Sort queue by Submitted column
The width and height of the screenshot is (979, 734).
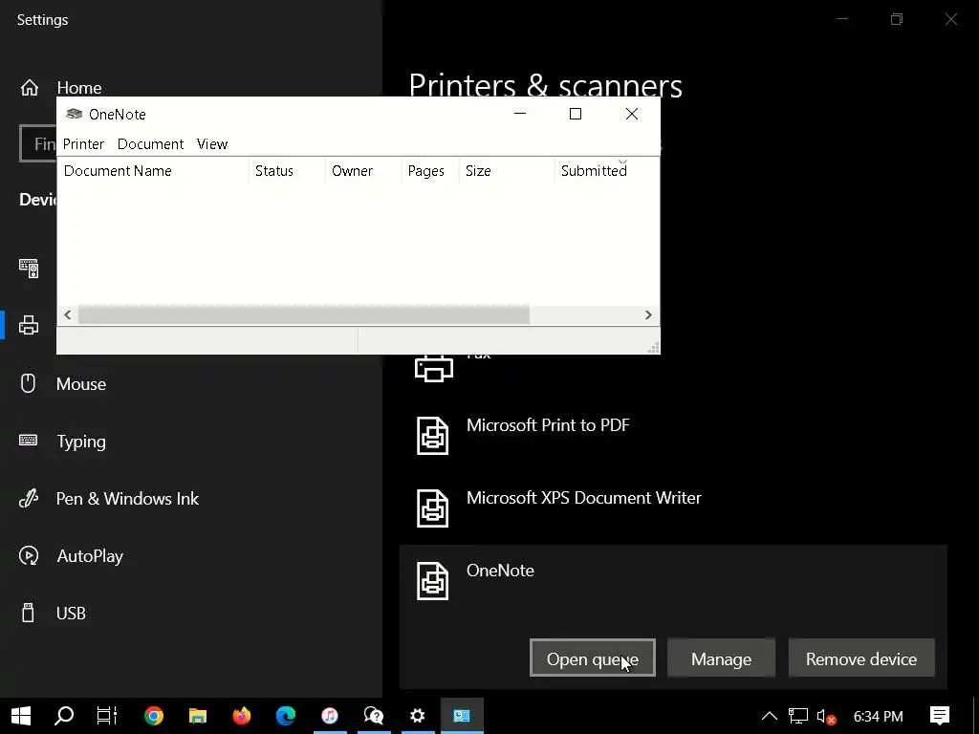(607, 171)
